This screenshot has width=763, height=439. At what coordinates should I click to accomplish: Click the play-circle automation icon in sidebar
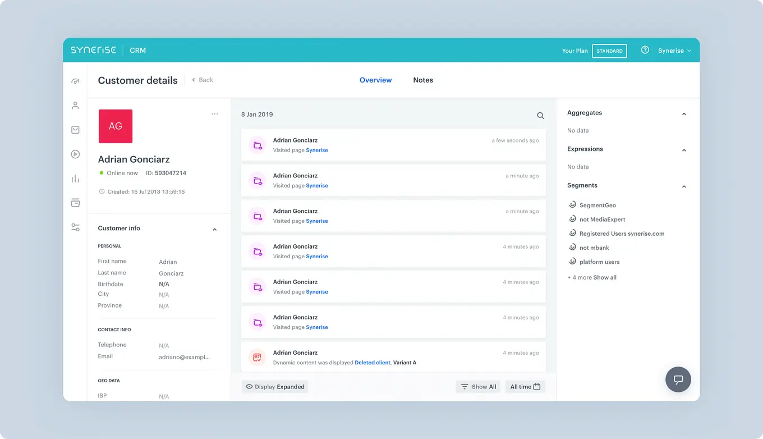[x=75, y=154]
